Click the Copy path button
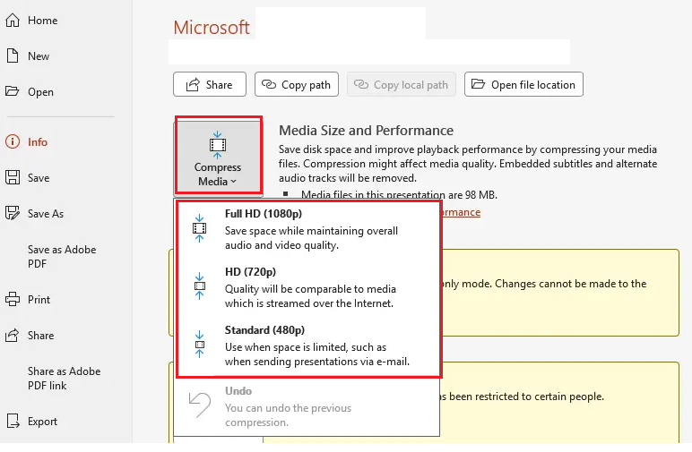This screenshot has height=452, width=692. coord(297,84)
